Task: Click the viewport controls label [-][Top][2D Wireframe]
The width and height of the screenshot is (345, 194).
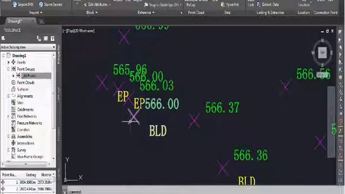Action: [x=79, y=31]
